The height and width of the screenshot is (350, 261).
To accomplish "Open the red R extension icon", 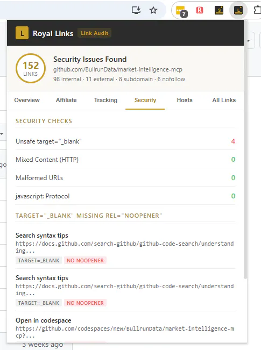I will click(200, 10).
